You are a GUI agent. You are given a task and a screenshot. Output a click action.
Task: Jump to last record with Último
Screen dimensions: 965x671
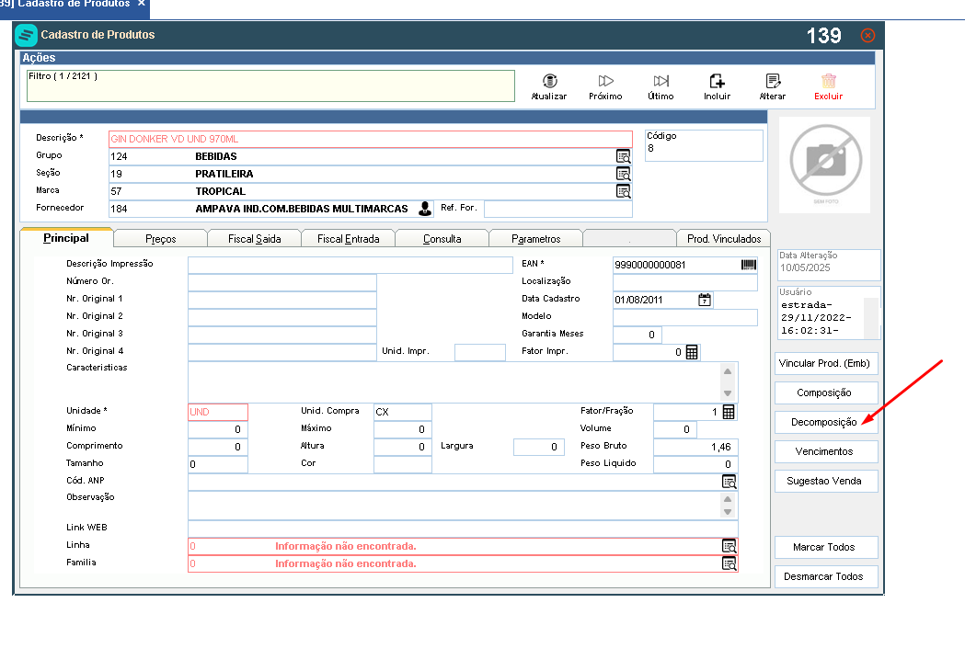pos(661,87)
